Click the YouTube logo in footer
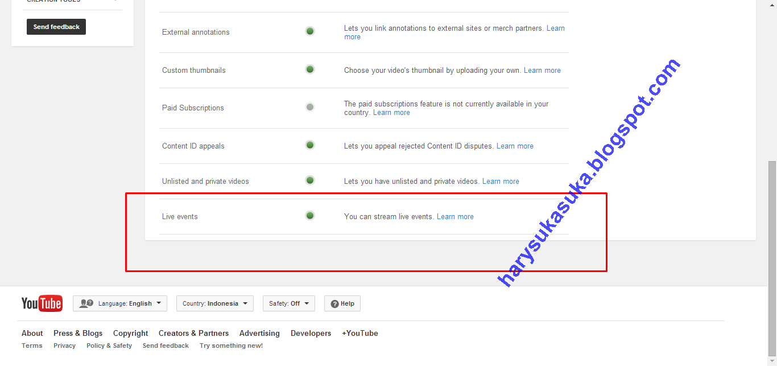This screenshot has width=777, height=366. [42, 303]
